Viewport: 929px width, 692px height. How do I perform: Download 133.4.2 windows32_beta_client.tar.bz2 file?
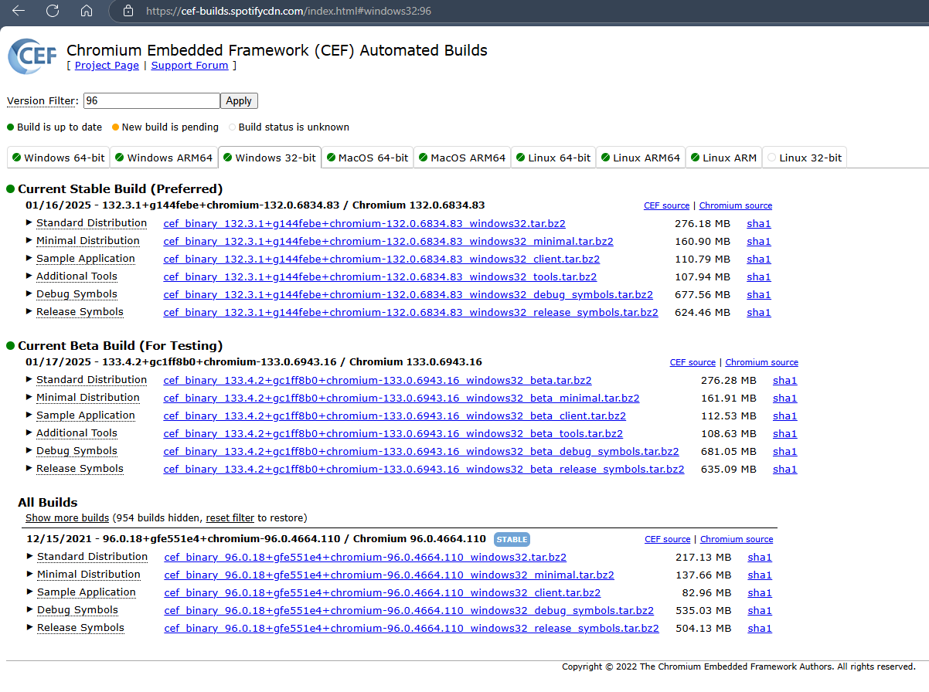395,416
